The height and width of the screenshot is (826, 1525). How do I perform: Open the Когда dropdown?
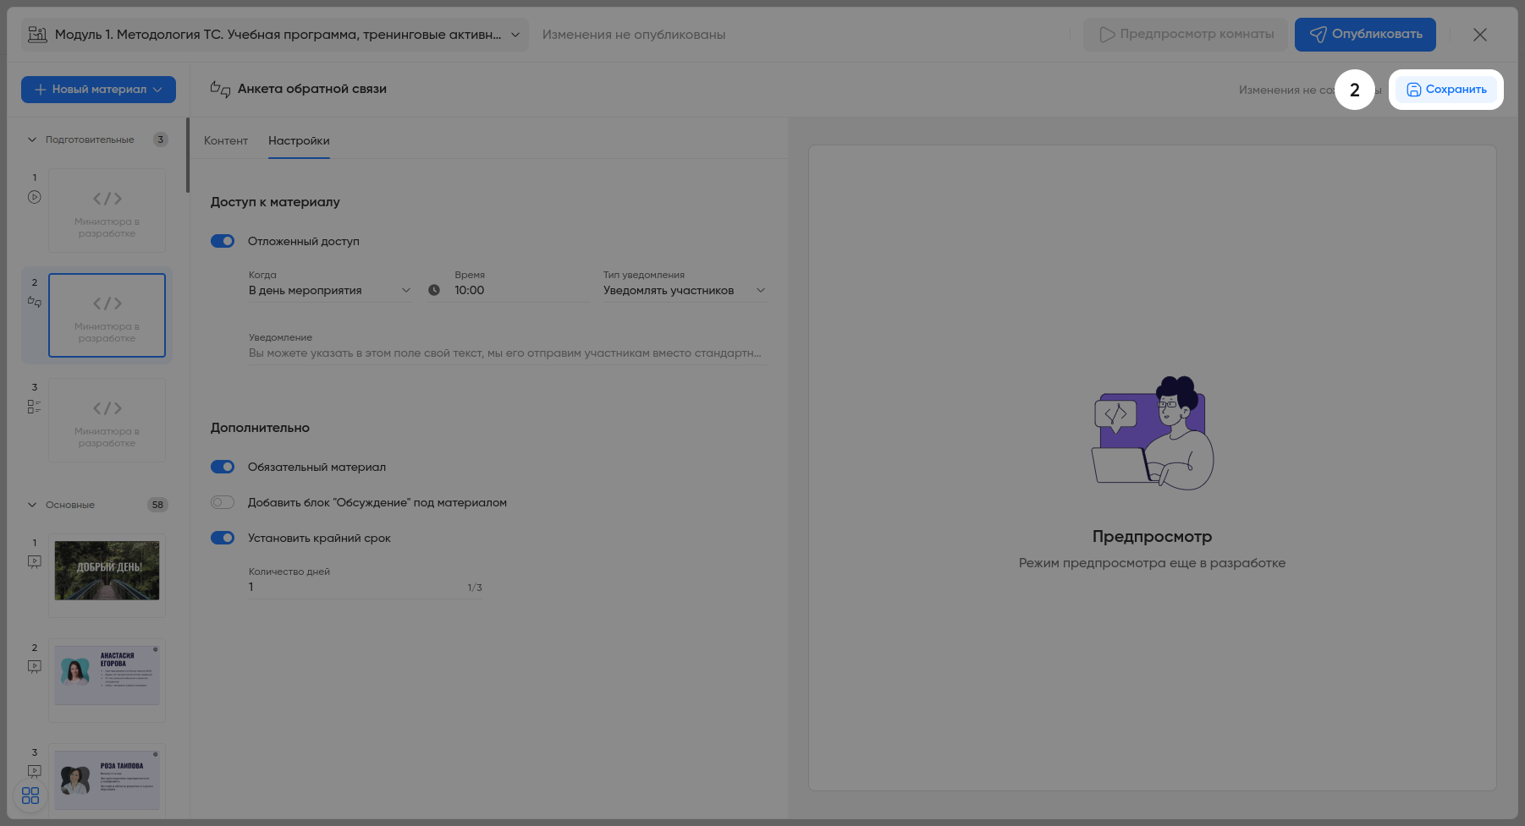click(x=330, y=290)
